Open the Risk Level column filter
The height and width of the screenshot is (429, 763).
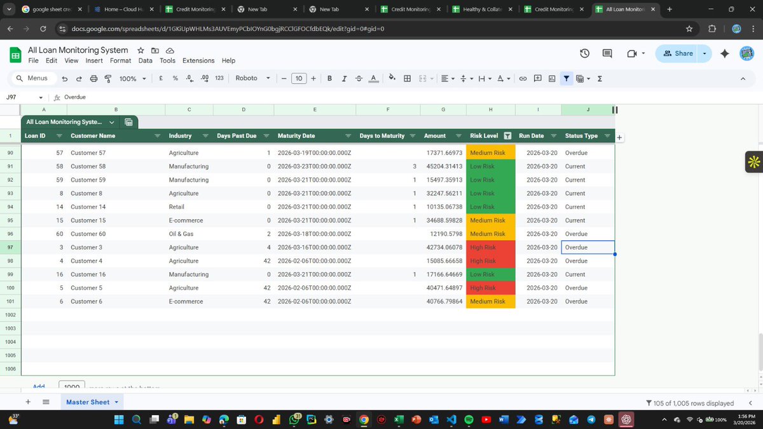pos(507,135)
